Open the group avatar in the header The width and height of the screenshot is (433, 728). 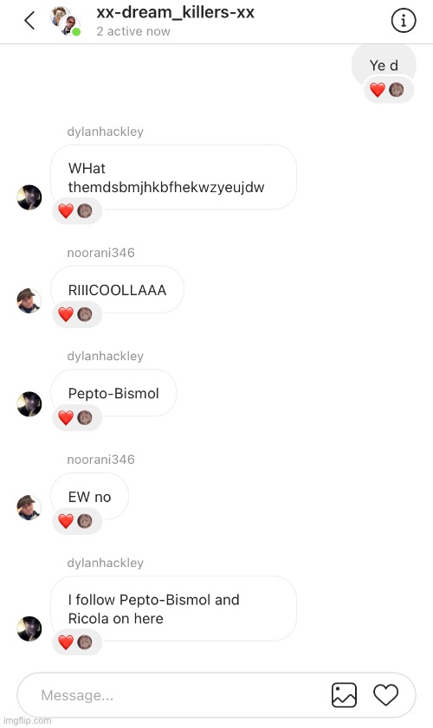click(66, 21)
